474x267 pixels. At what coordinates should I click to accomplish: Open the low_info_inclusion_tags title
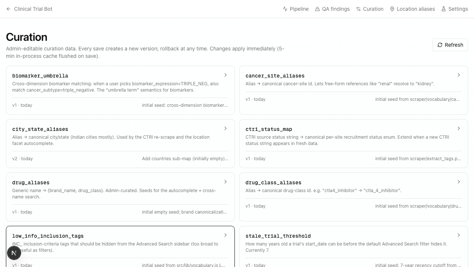tap(48, 236)
